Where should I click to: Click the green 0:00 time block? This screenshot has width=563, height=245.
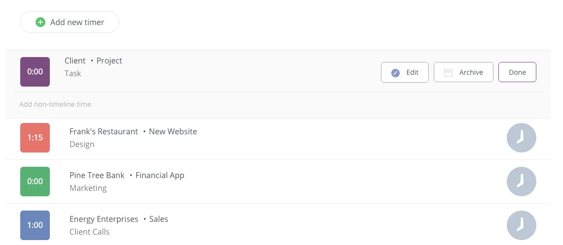[35, 182]
